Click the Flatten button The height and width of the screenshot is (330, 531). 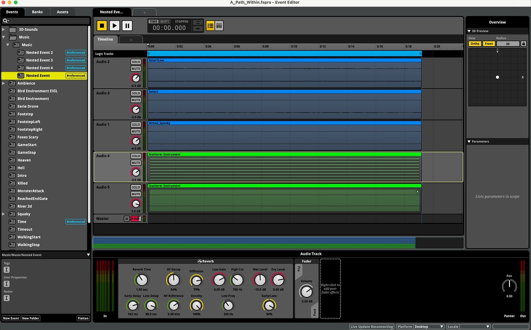[x=83, y=318]
